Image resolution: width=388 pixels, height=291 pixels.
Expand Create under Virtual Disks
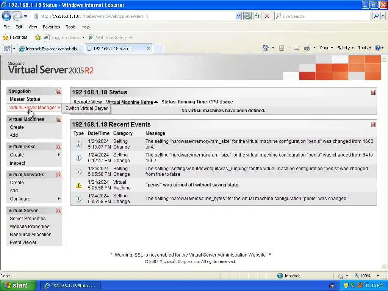click(x=34, y=155)
